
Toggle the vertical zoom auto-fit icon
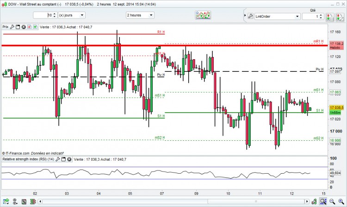coord(323,201)
